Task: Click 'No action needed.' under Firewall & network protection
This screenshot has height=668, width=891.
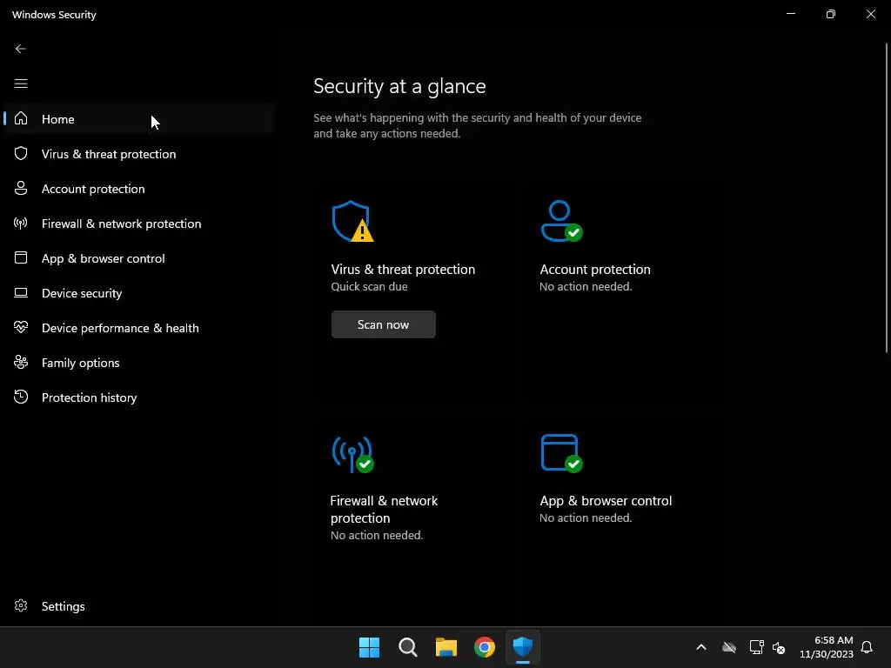Action: pos(377,535)
